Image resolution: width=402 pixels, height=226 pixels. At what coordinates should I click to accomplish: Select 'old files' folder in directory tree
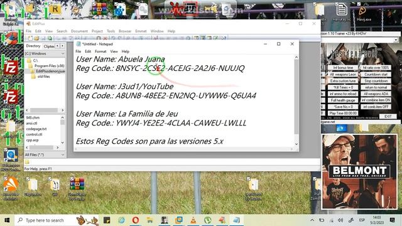click(43, 77)
